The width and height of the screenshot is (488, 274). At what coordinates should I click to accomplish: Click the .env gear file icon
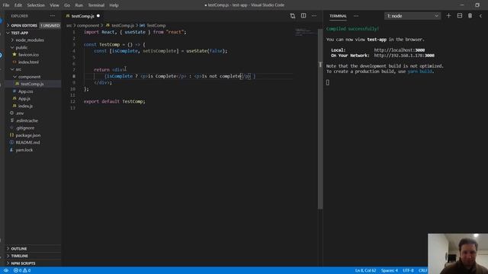11,113
